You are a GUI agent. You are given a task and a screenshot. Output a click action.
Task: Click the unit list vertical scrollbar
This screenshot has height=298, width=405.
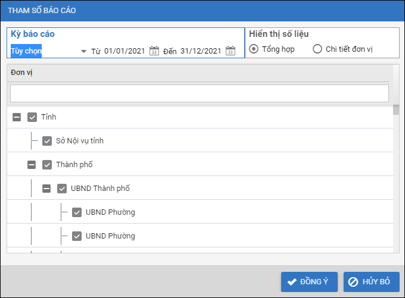click(396, 178)
